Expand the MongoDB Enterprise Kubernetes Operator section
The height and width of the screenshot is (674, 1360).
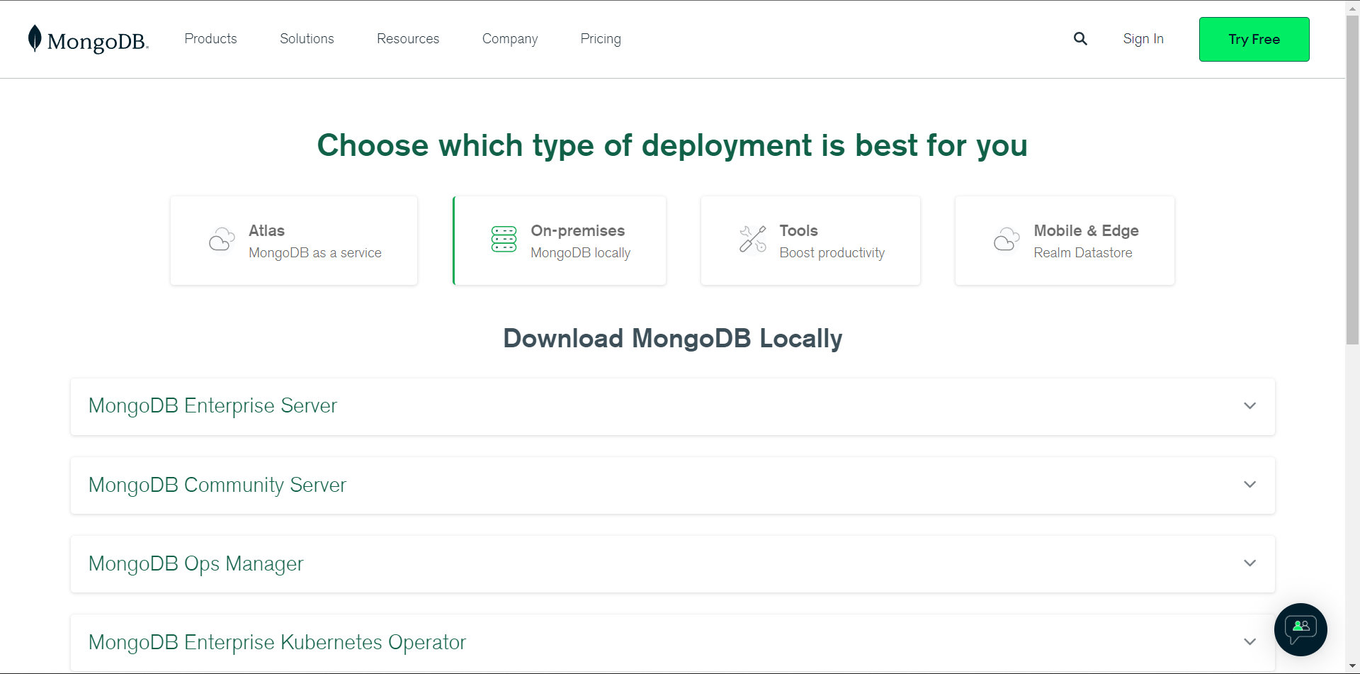(x=1249, y=641)
